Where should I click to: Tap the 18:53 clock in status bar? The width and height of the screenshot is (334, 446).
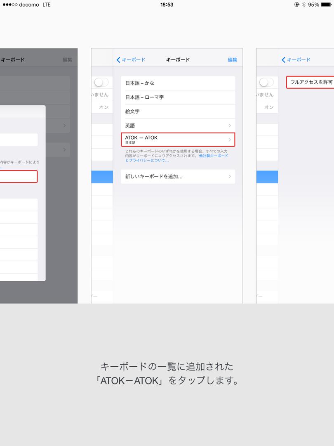click(167, 5)
